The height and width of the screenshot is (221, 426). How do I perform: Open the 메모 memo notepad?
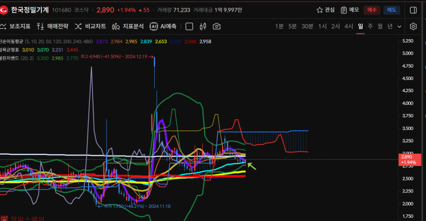pyautogui.click(x=349, y=10)
